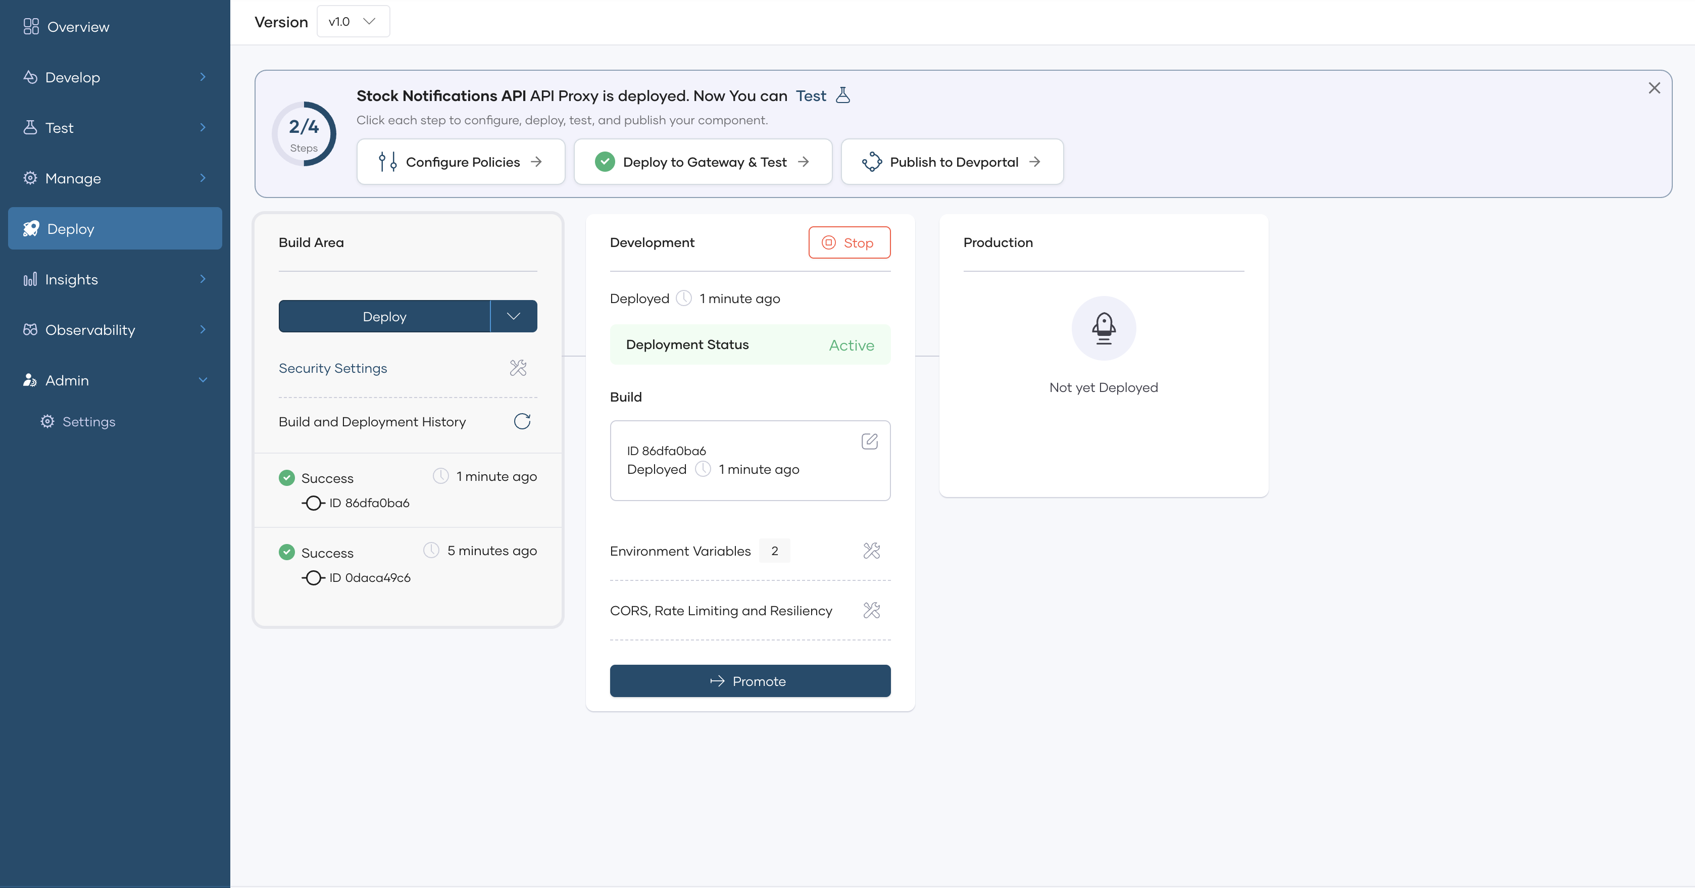Screen dimensions: 1695x888
Task: Open the Version v1.0 dropdown
Action: point(354,21)
